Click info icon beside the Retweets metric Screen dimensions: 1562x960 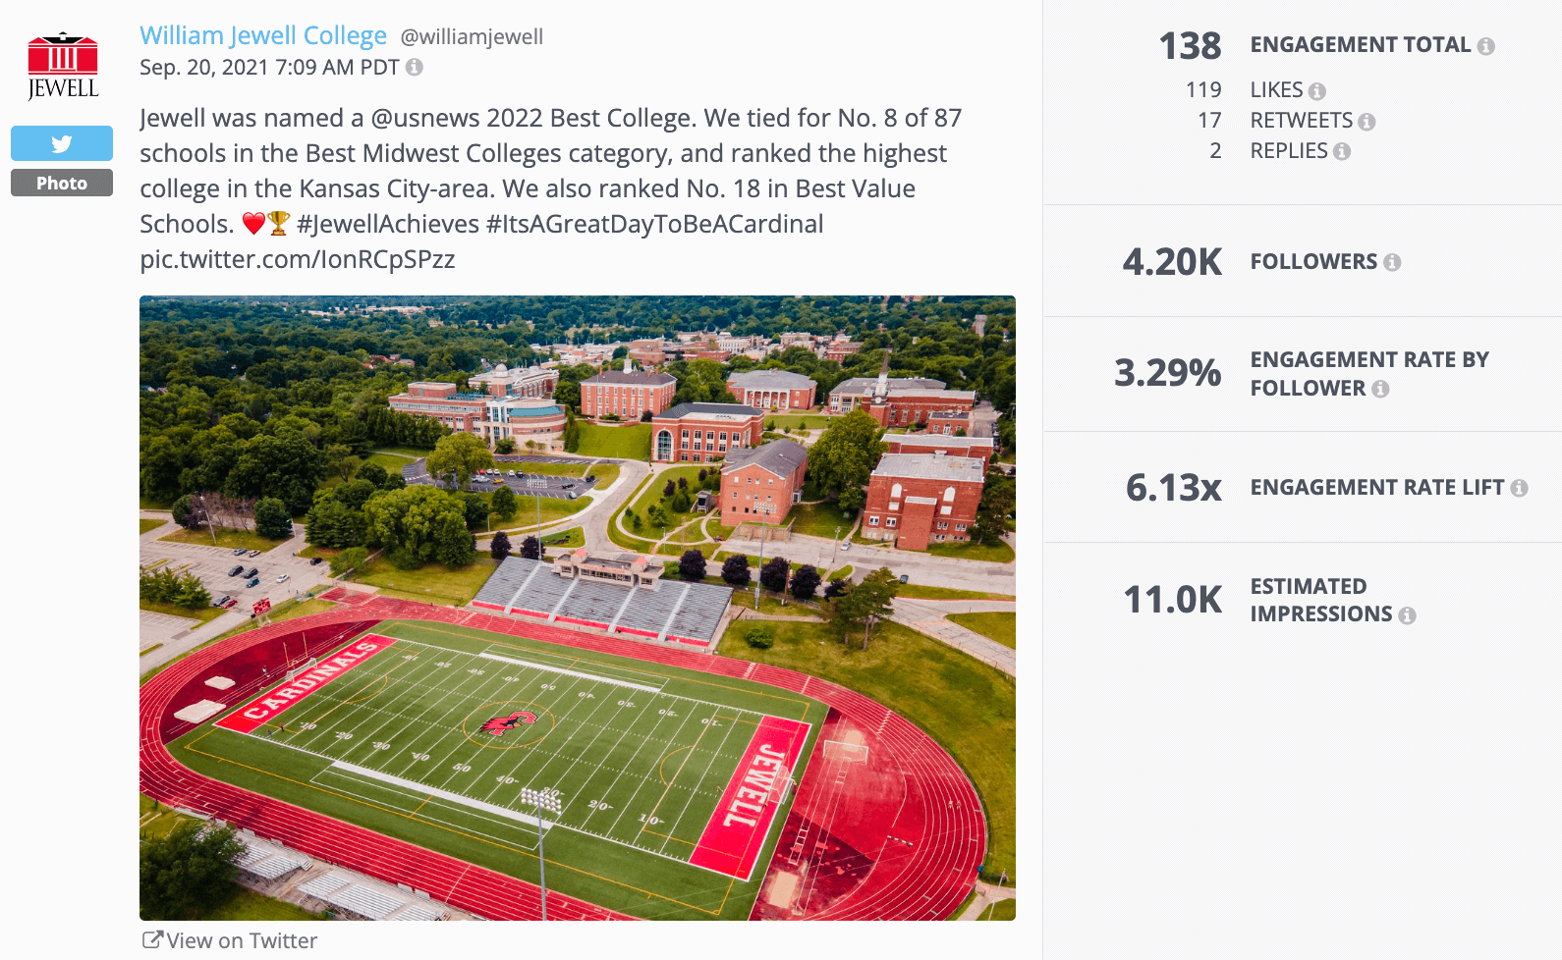1367,121
